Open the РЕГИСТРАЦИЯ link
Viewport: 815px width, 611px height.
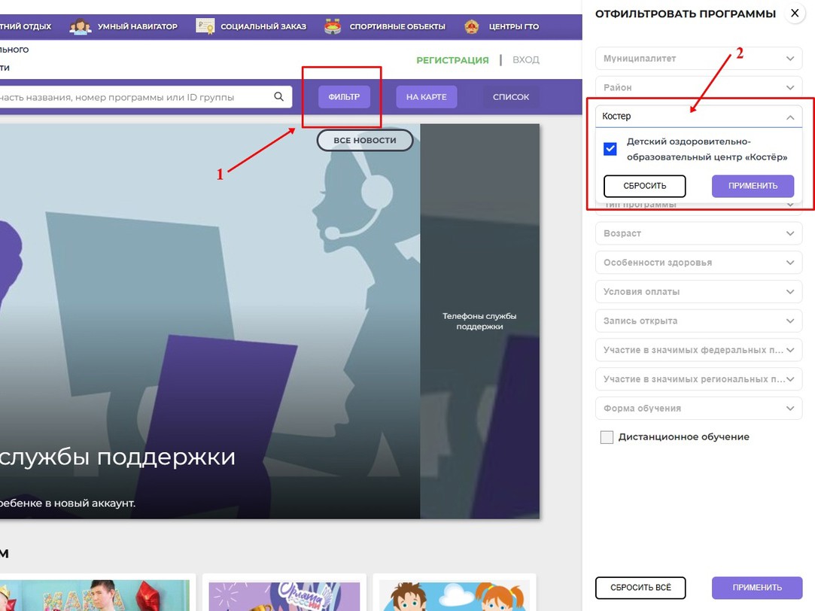click(452, 59)
